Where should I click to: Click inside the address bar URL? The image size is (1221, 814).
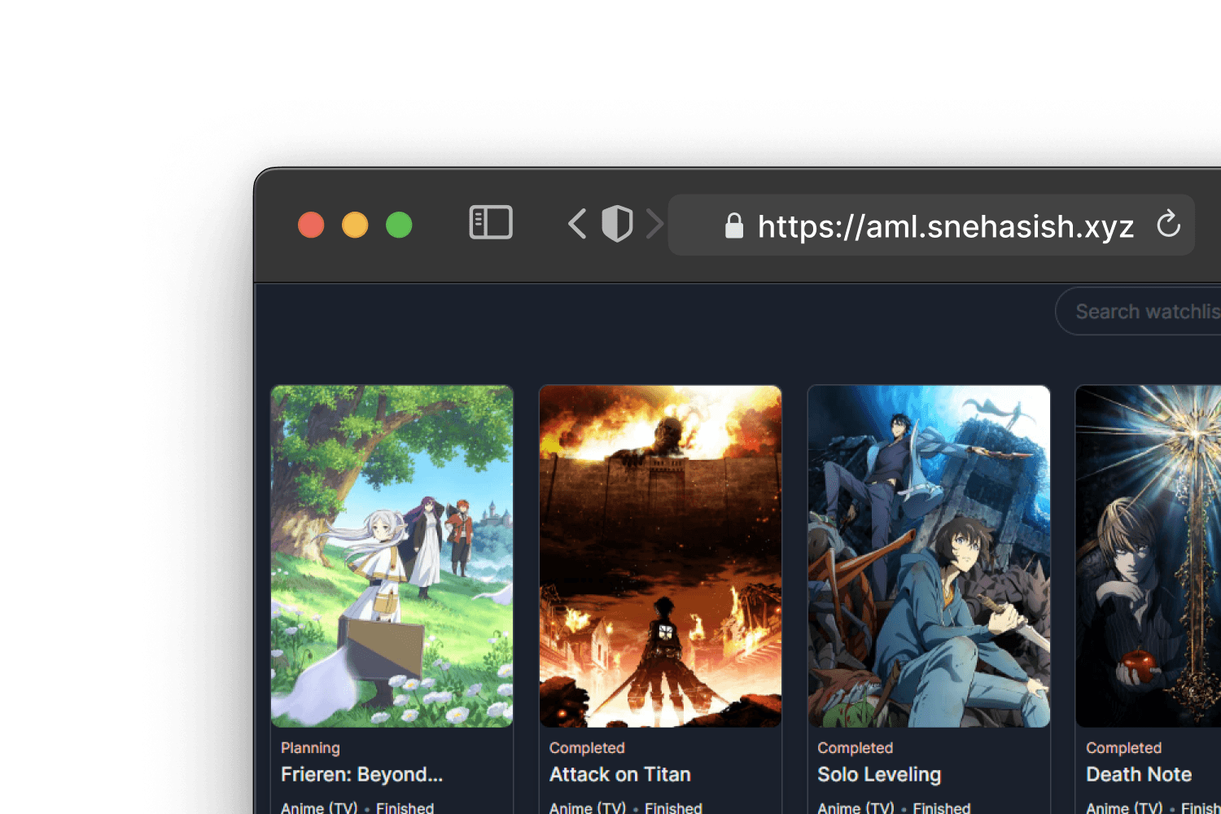click(944, 226)
